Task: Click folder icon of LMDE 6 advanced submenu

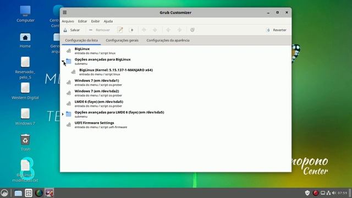Action: (x=68, y=114)
